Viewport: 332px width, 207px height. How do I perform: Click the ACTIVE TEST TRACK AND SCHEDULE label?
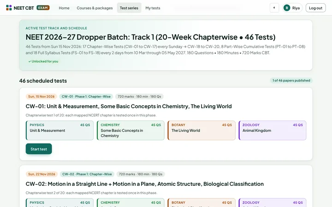click(56, 28)
